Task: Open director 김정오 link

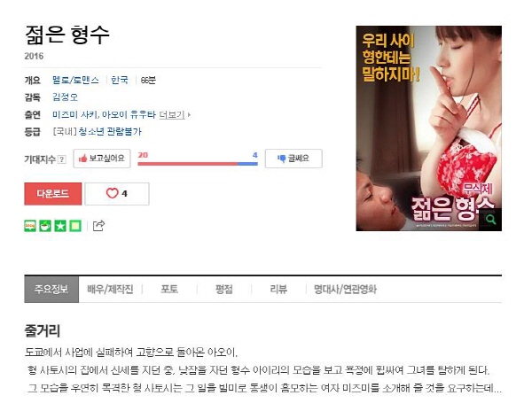Action: coord(65,97)
